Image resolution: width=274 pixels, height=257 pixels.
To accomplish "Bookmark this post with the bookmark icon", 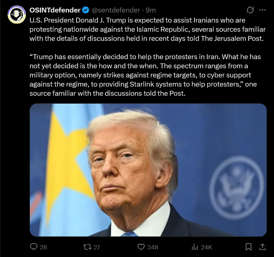I will (248, 247).
